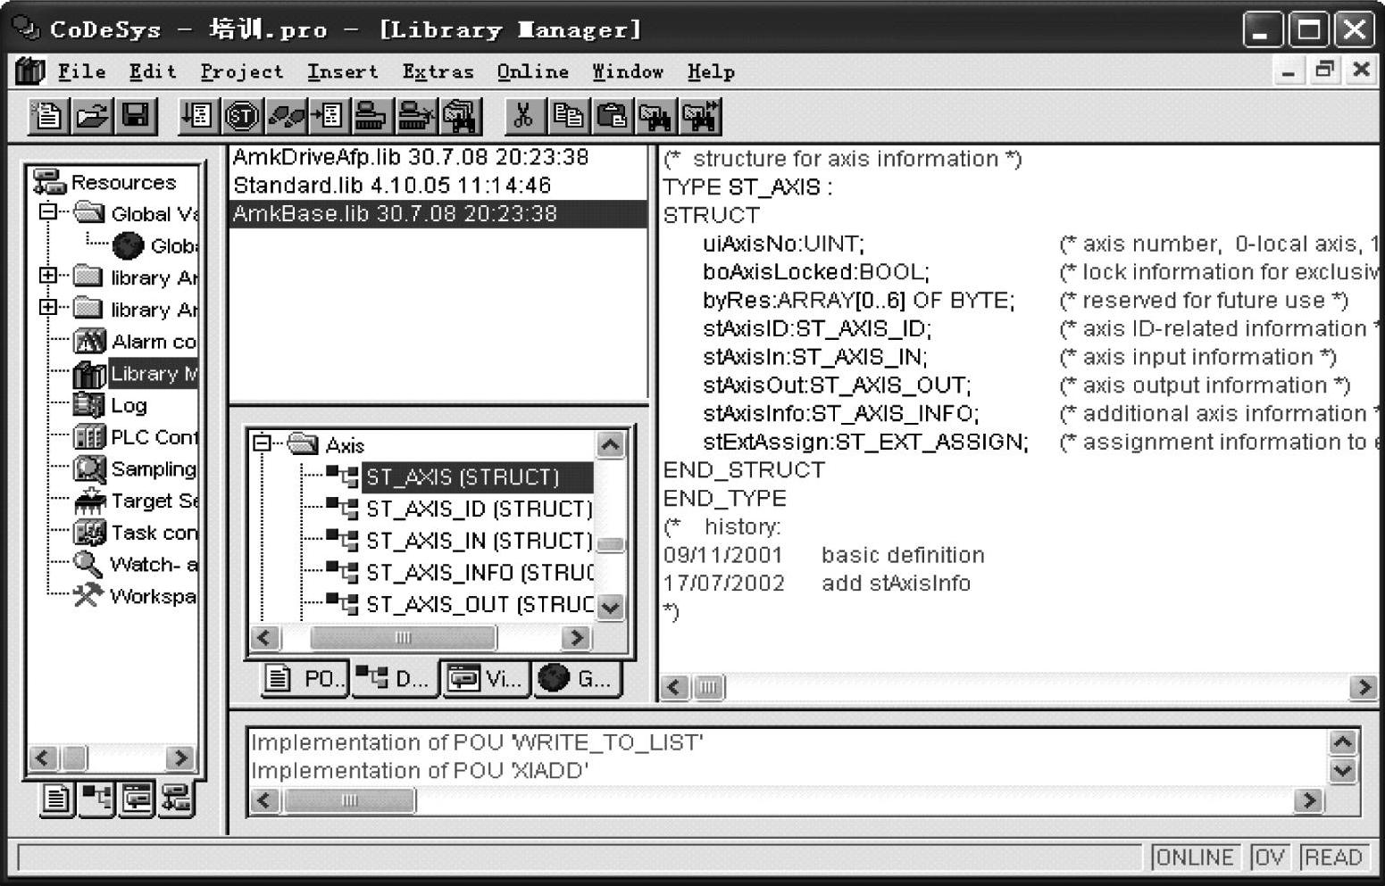Click the message window horizontal scrollbar thumb

(349, 800)
